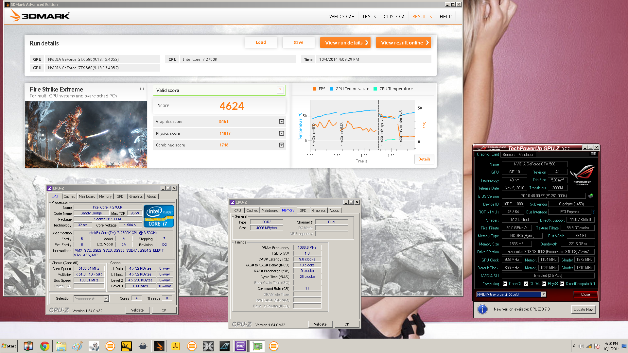This screenshot has width=628, height=353.
Task: Switch to Validation tab in GPU-Z
Action: pyautogui.click(x=526, y=155)
